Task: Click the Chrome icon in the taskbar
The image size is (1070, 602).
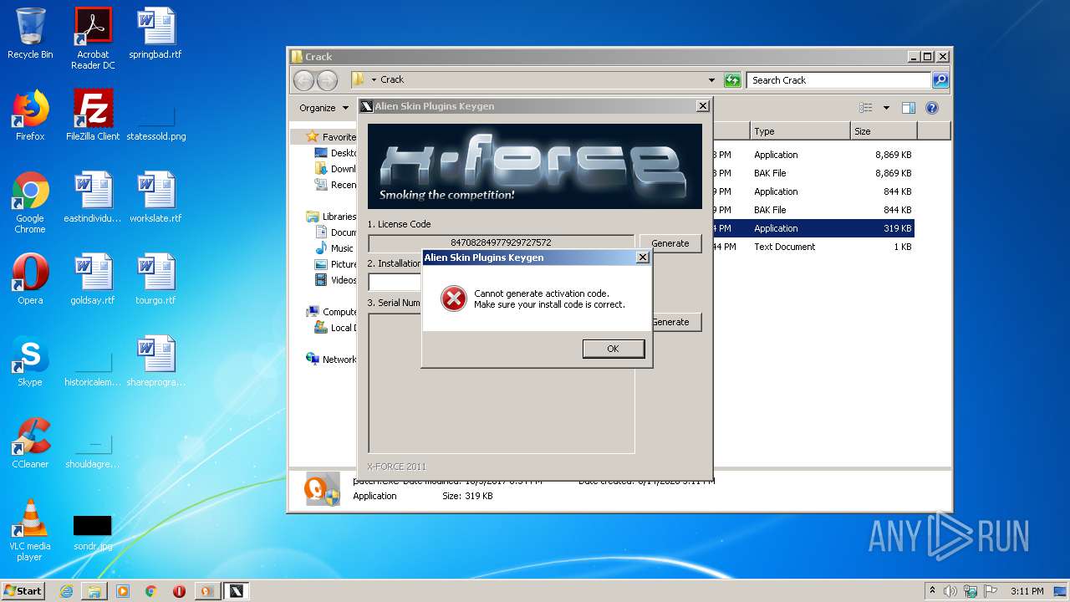Action: coord(151,591)
